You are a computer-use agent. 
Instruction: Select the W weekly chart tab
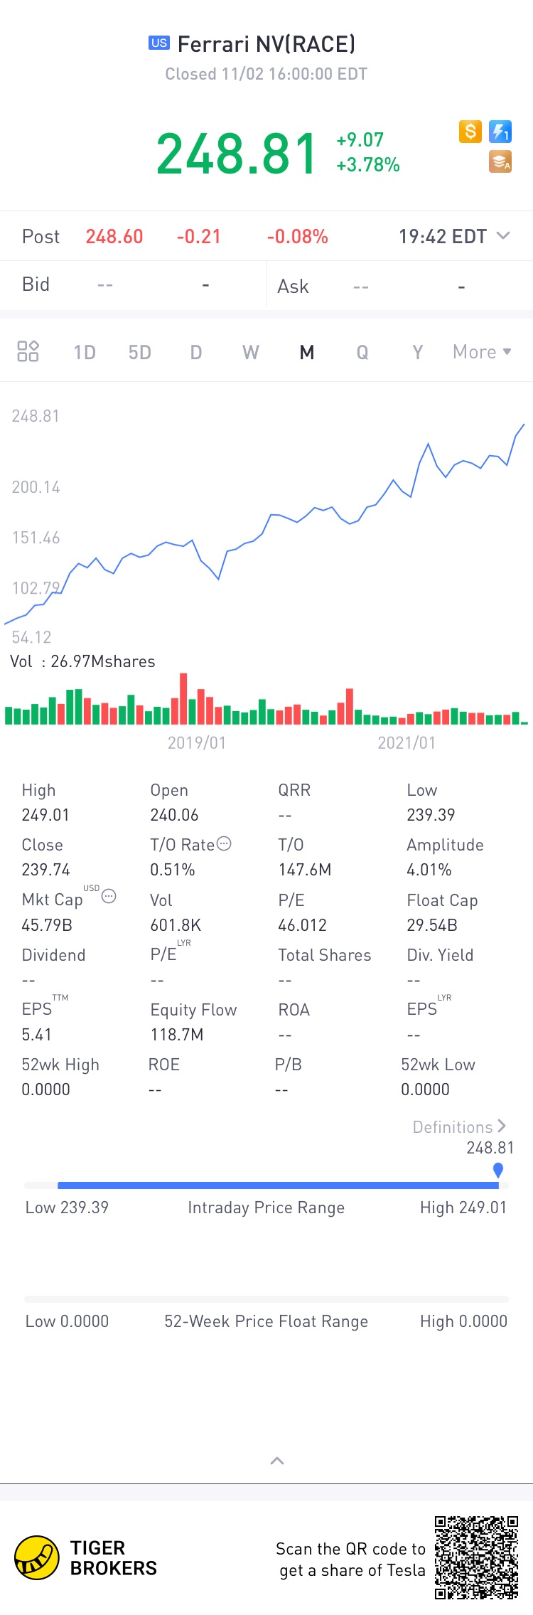click(250, 352)
